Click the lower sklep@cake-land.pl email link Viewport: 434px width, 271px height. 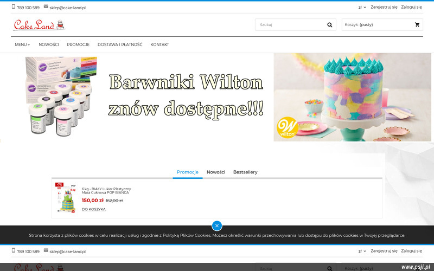tap(67, 251)
